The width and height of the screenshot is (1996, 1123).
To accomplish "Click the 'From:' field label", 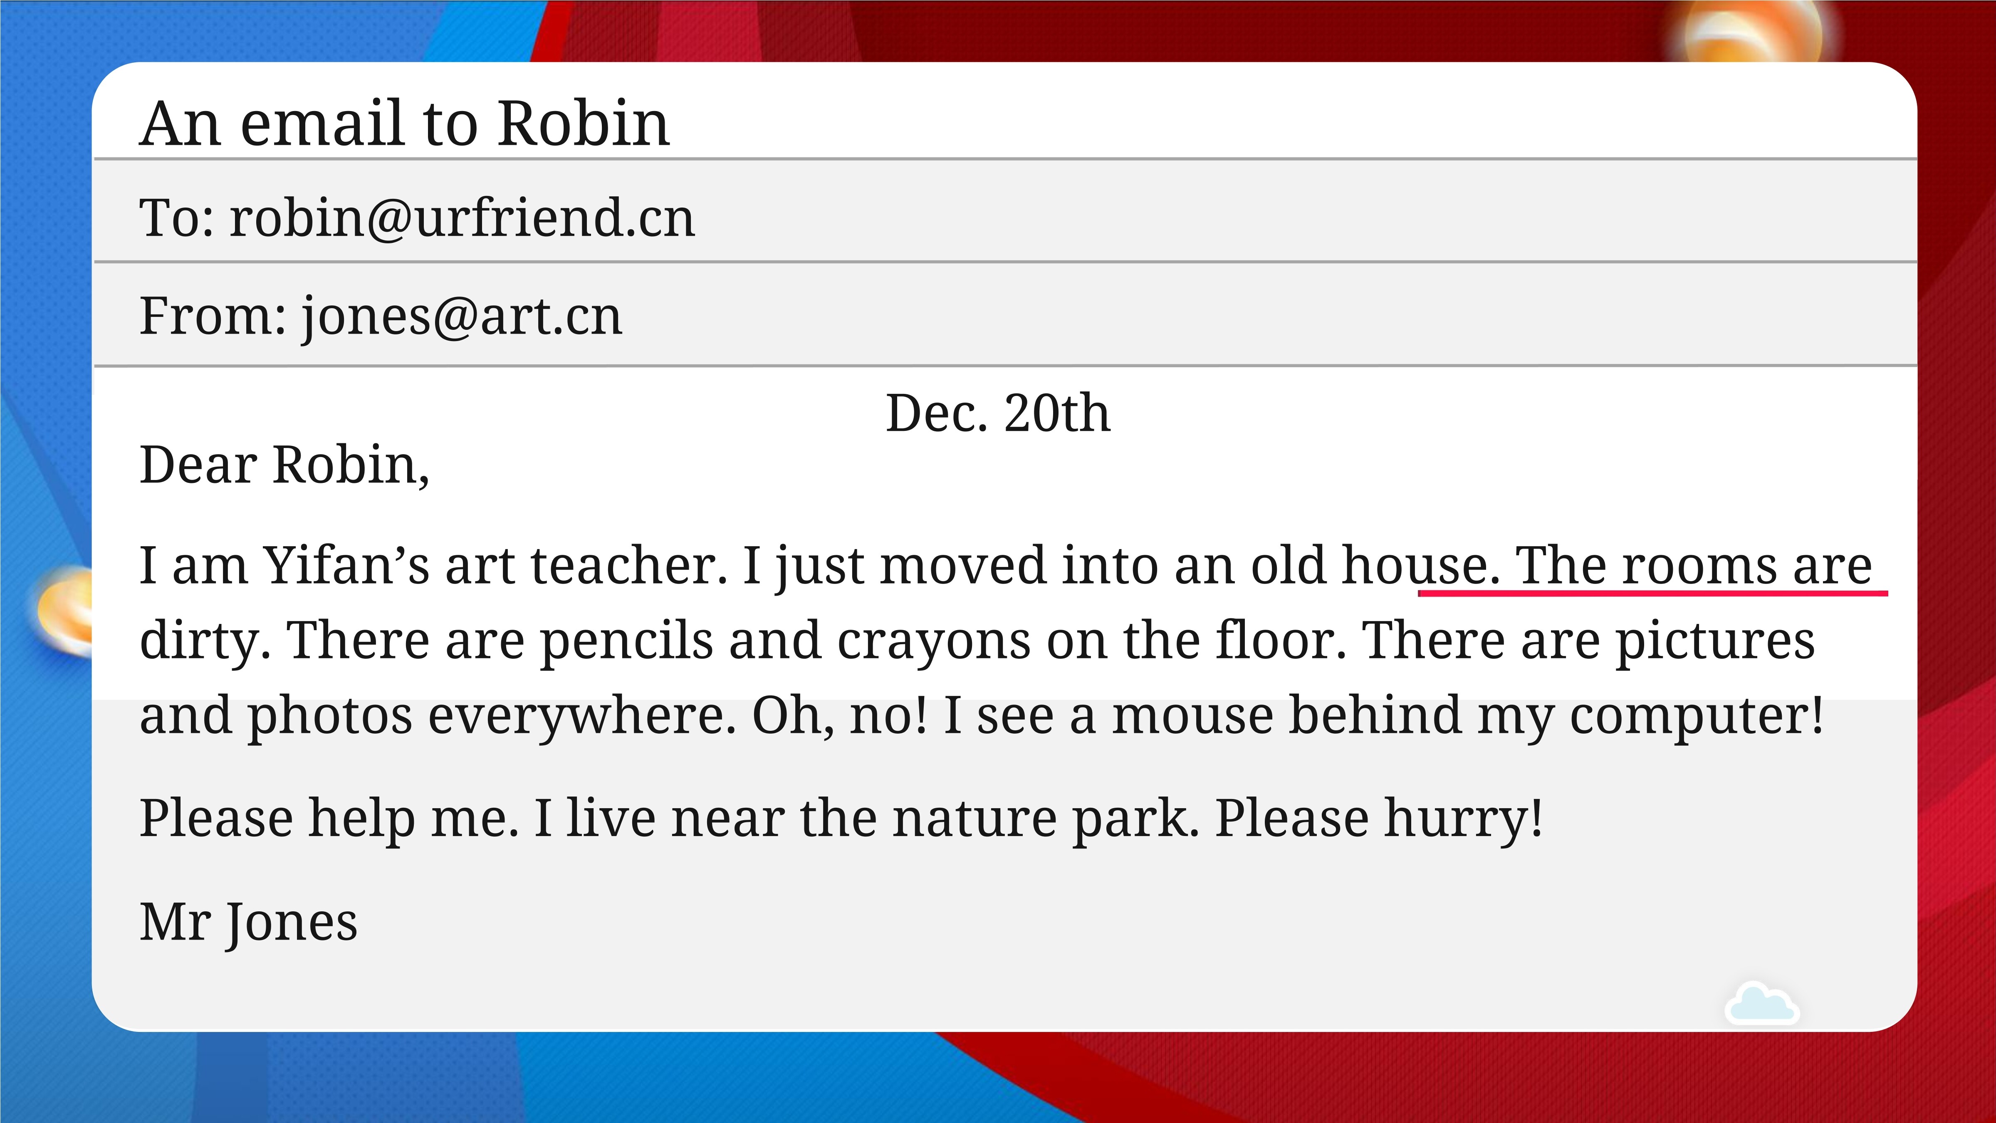I will point(213,316).
